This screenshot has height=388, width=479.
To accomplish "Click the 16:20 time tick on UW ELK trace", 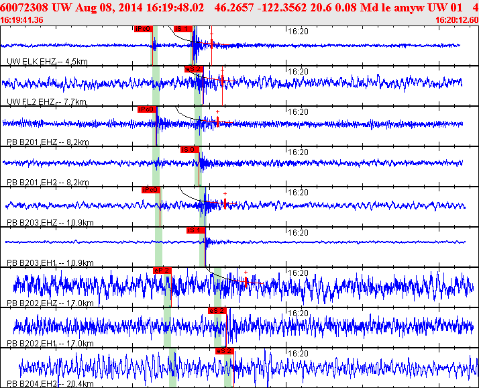I will [x=297, y=31].
